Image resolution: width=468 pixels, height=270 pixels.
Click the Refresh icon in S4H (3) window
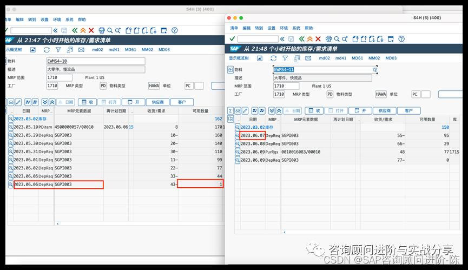47,50
